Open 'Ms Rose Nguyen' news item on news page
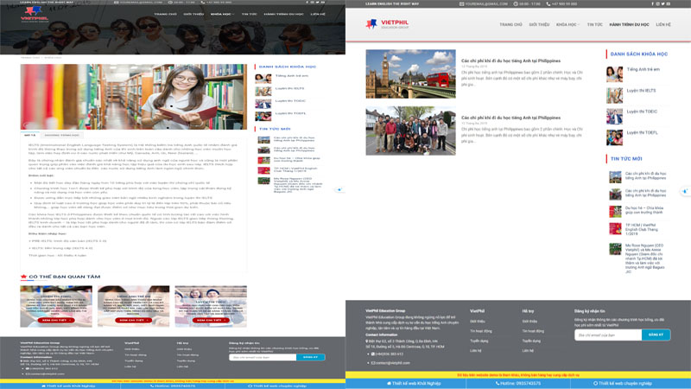 click(644, 258)
